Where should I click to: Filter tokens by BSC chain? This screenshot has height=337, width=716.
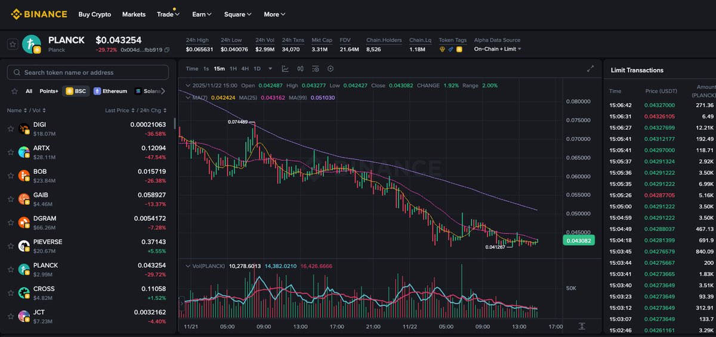[76, 91]
